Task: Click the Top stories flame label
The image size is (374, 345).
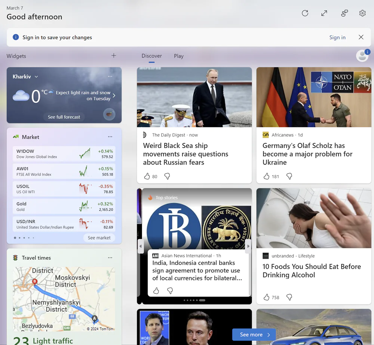Action: [163, 197]
